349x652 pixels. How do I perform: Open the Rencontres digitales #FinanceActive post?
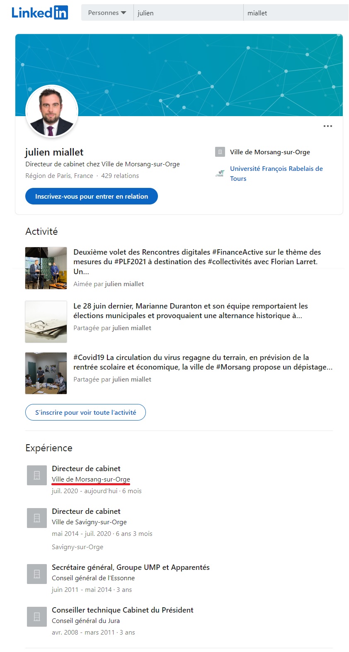[197, 261]
